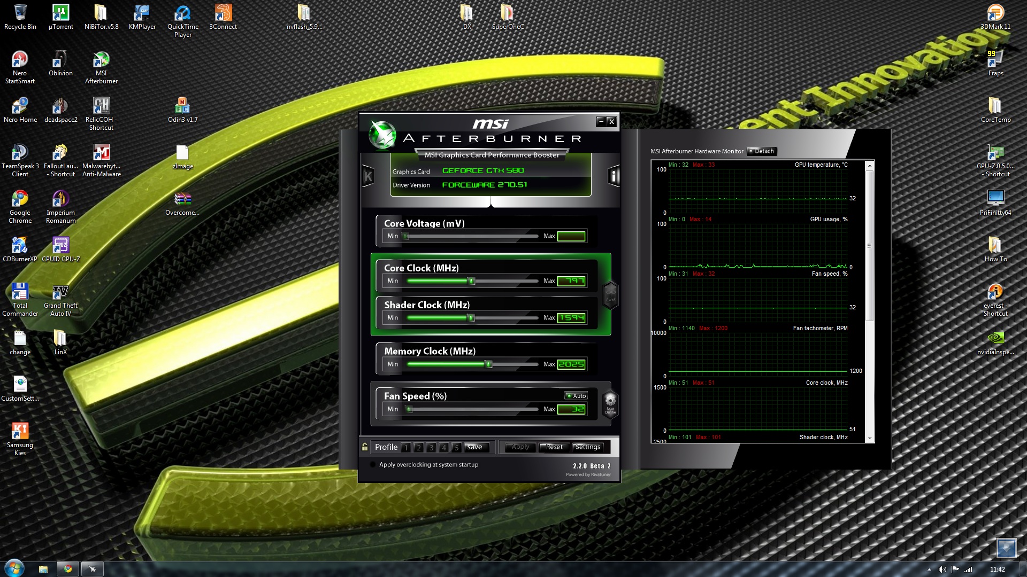Select the Odin3 v1.7 desktop icon
The width and height of the screenshot is (1027, 577).
pos(182,110)
